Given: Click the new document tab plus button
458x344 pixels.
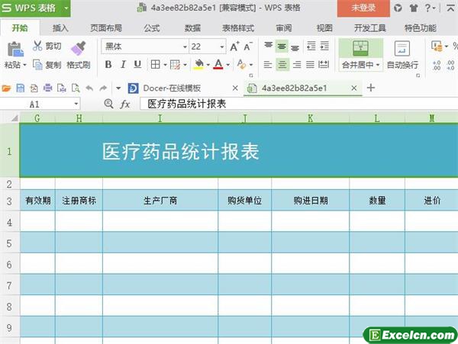Looking at the screenshot, I should (x=371, y=88).
